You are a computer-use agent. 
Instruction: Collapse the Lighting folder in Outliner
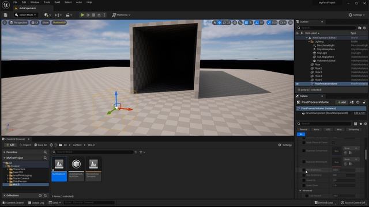click(x=309, y=41)
